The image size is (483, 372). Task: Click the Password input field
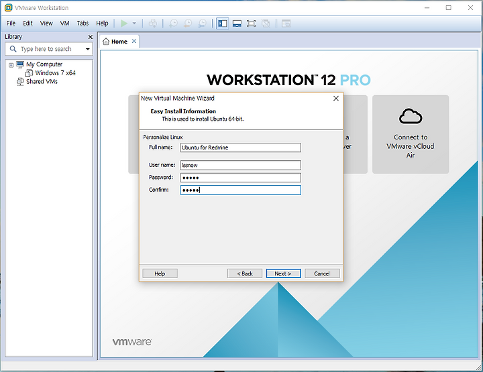click(241, 178)
